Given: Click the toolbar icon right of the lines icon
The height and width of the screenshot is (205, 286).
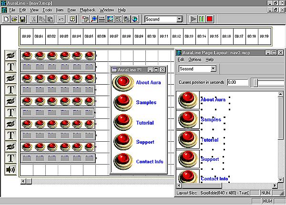Looking at the screenshot, I should (110, 19).
